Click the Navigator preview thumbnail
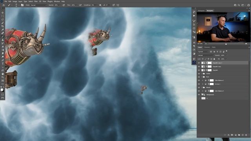 [x=224, y=27]
